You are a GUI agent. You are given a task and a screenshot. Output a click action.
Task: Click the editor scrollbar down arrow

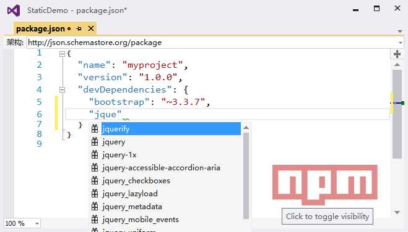(397, 212)
